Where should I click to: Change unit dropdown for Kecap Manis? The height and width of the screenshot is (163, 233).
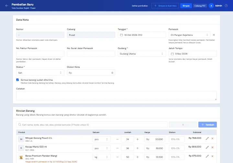[102, 148]
